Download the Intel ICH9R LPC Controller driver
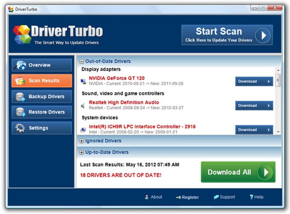The height and width of the screenshot is (214, 290). click(x=254, y=130)
